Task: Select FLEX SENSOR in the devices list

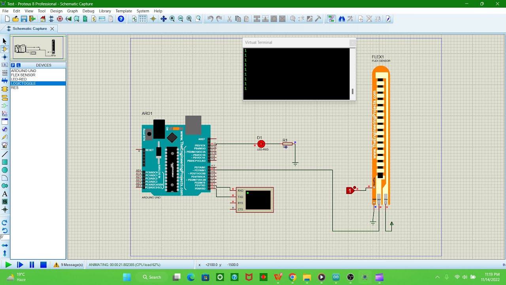Action: 38,75
